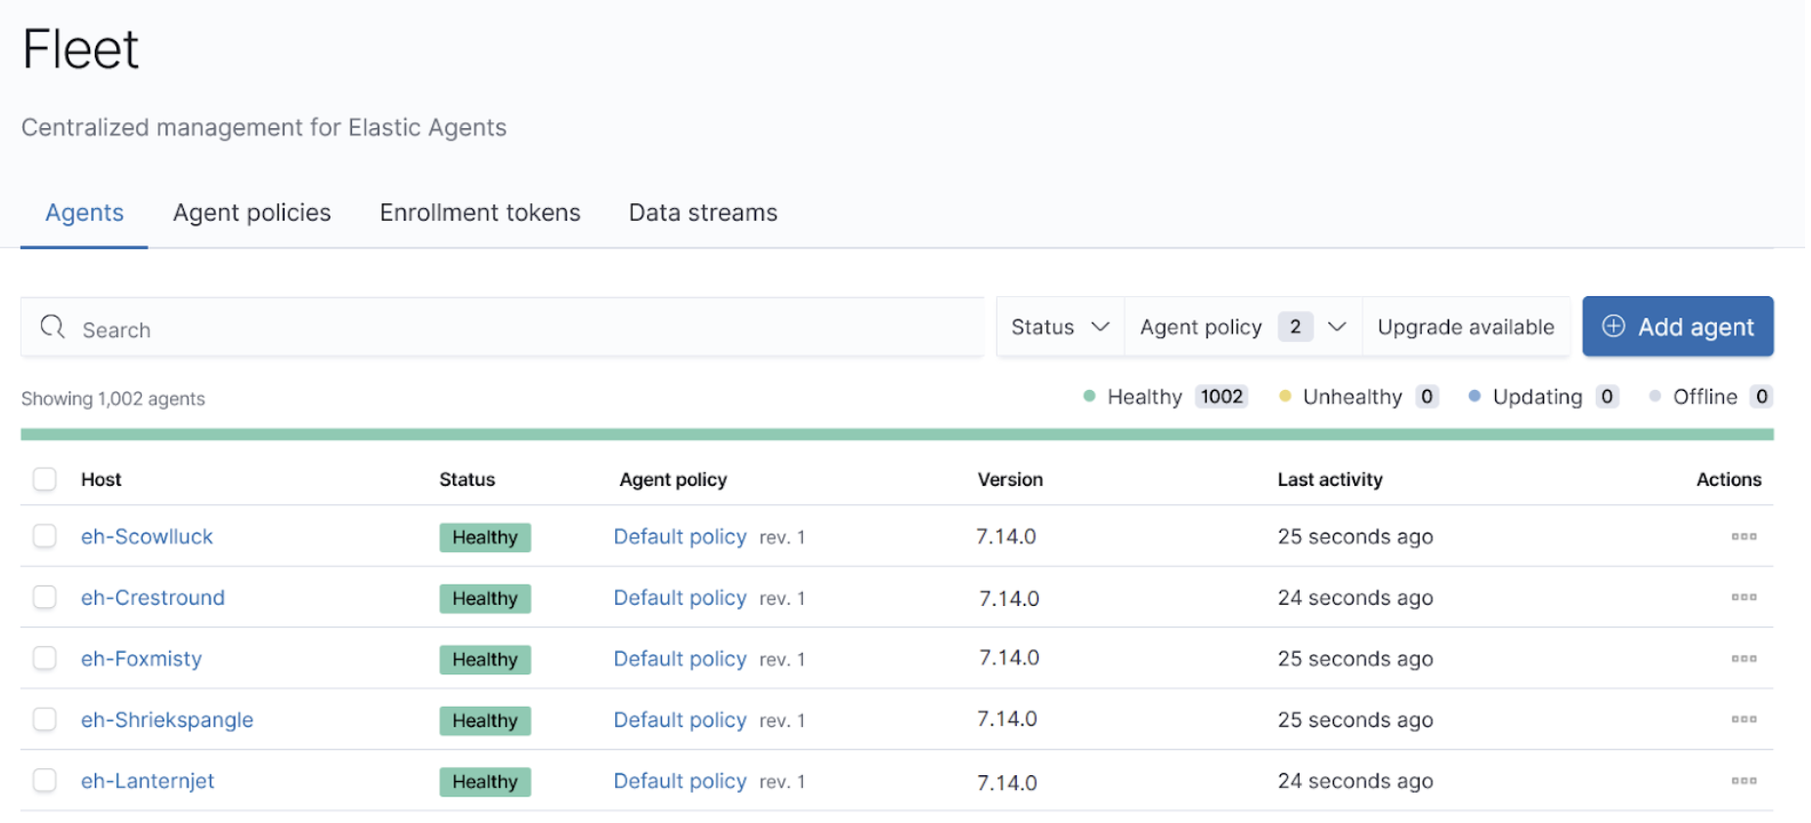Click the green Healthy status dot

(1089, 397)
